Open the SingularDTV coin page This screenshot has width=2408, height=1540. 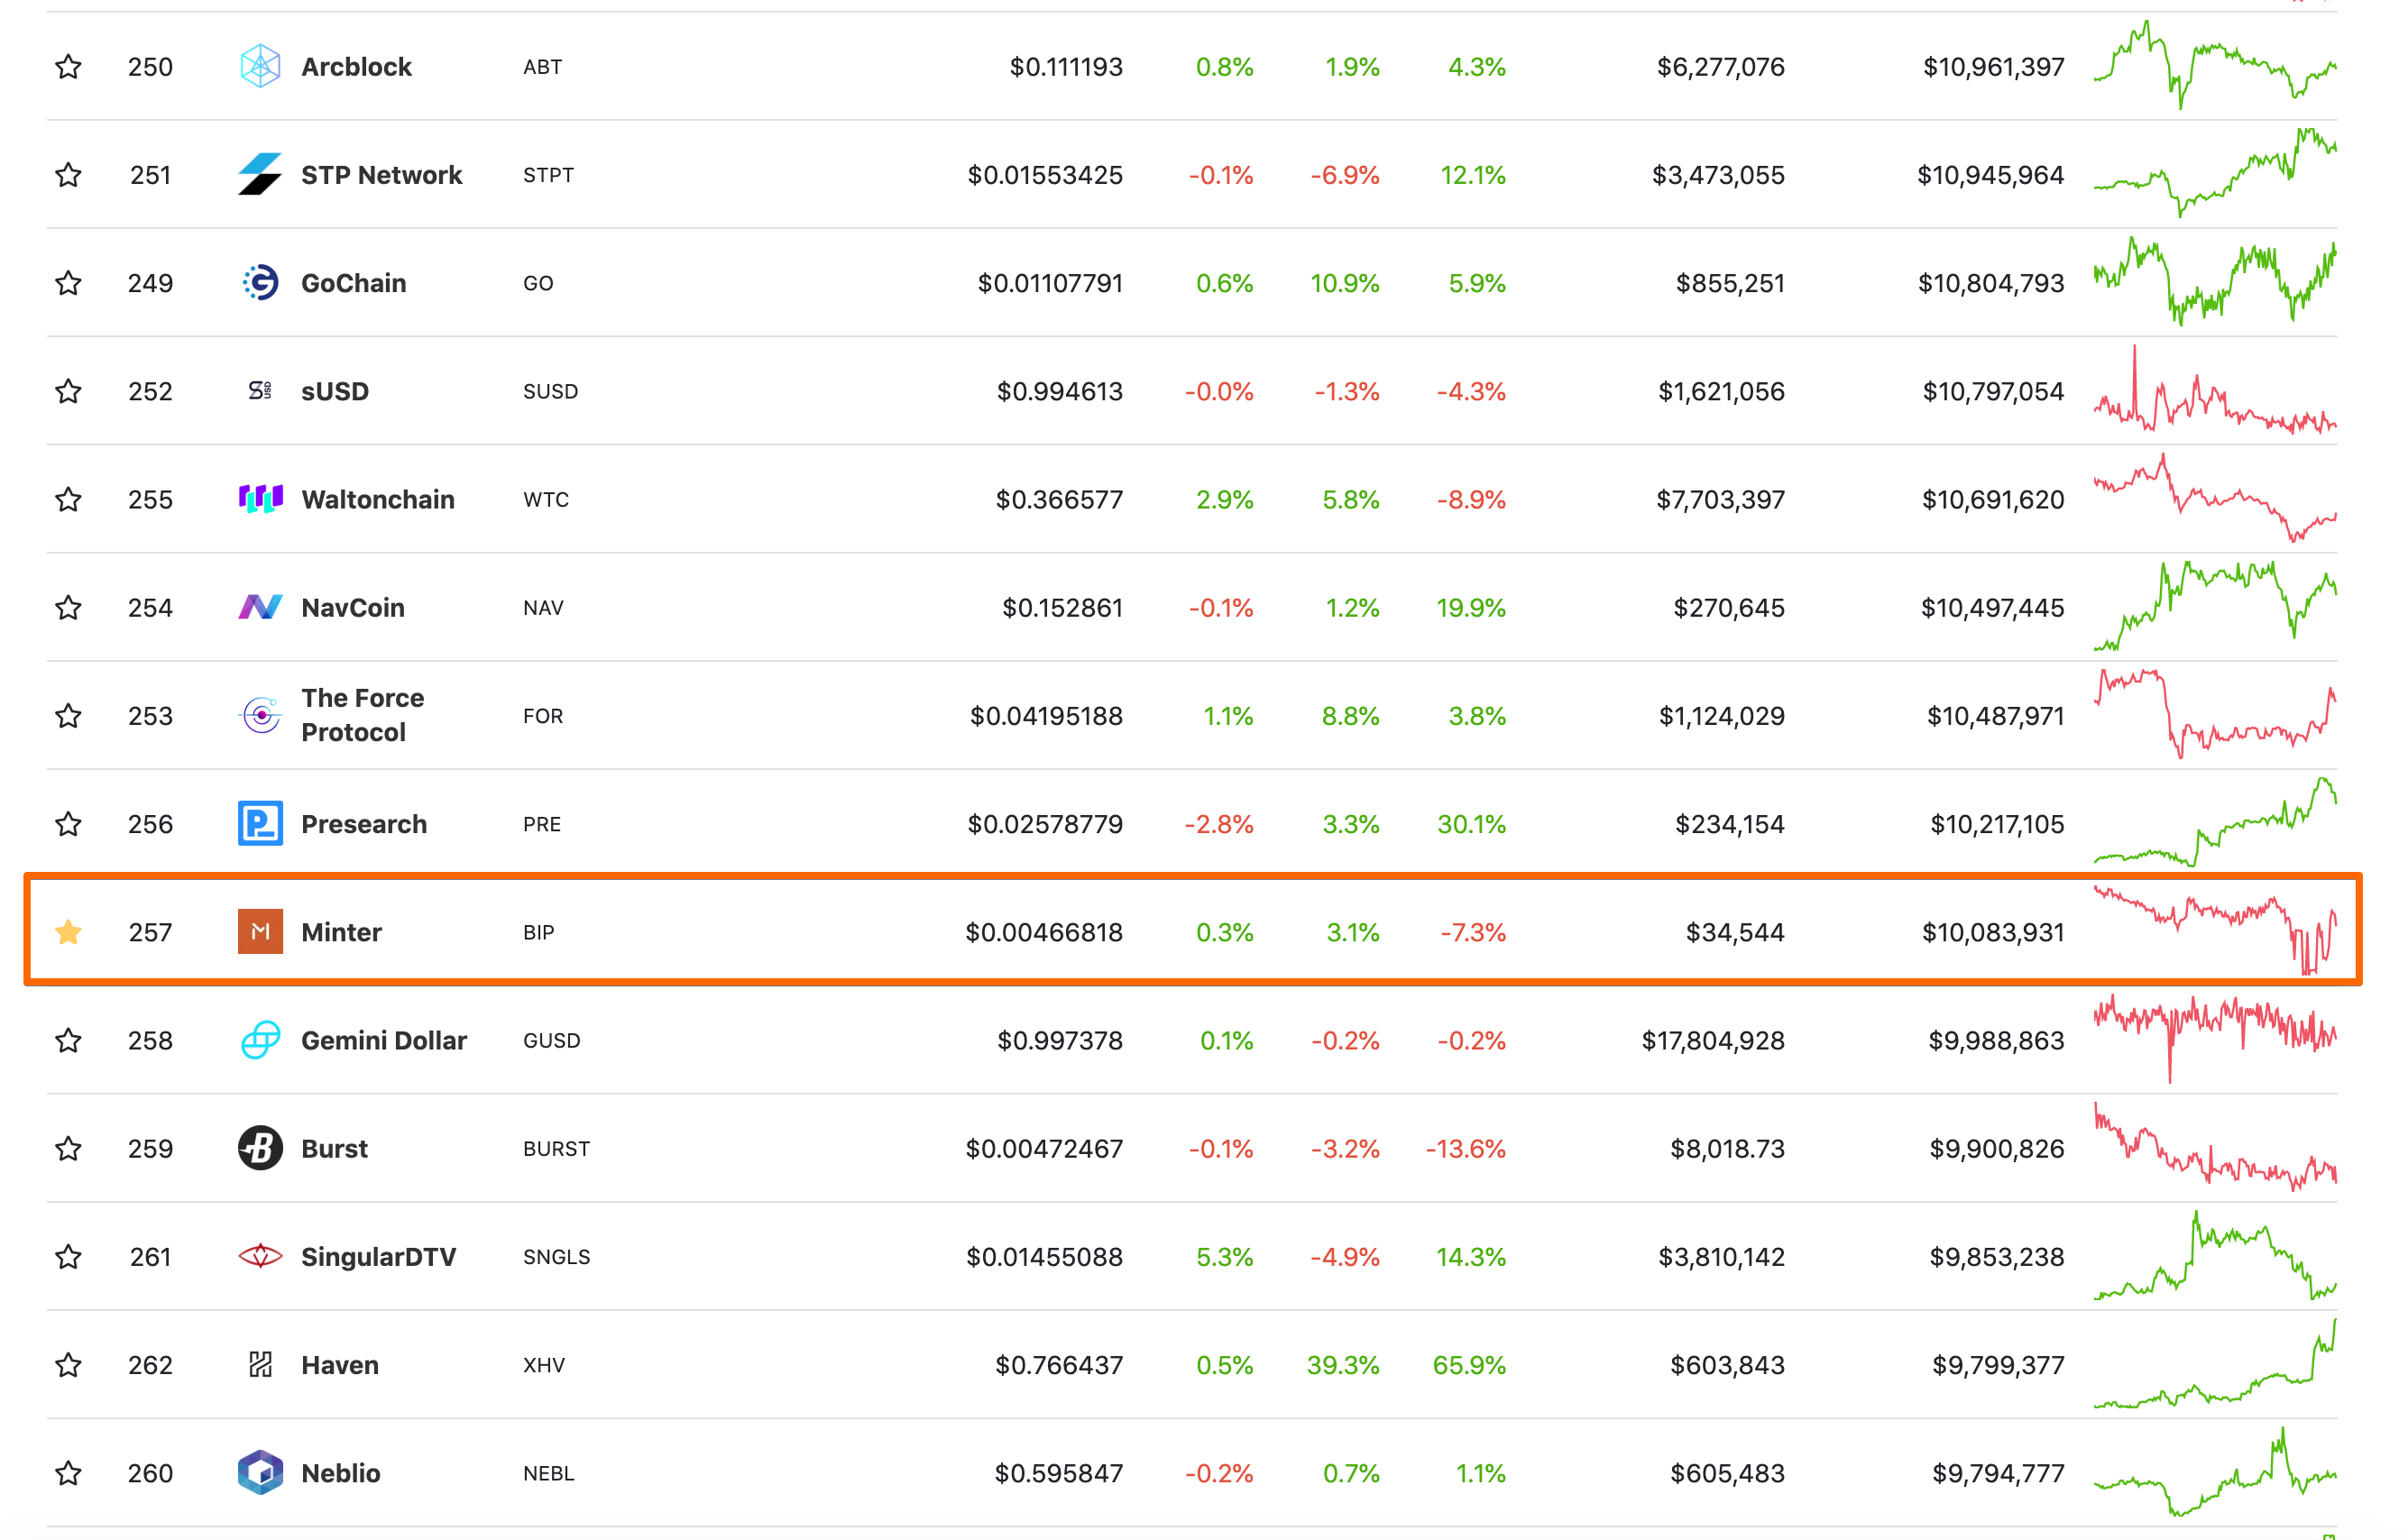coord(378,1256)
